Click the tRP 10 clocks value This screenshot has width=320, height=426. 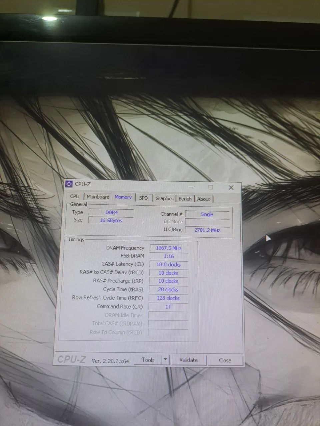(x=168, y=281)
